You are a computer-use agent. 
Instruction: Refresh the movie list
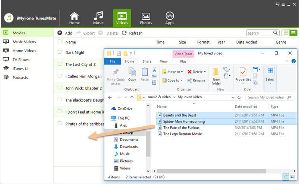[132, 33]
